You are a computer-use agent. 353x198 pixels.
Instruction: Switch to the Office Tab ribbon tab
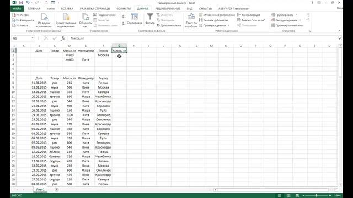(205, 9)
